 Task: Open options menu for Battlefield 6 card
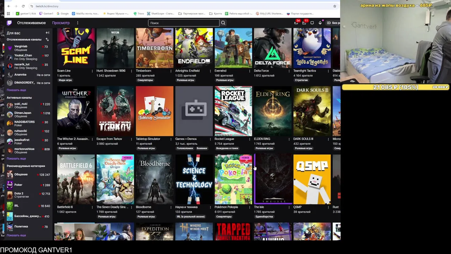(92, 207)
